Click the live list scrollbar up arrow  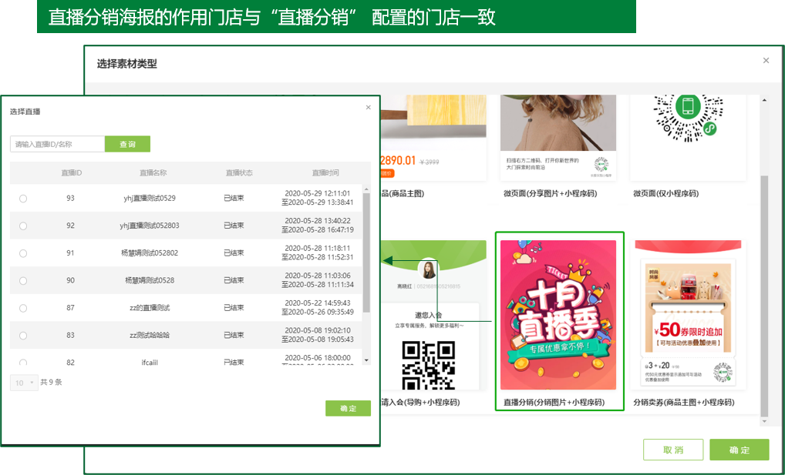pos(366,189)
